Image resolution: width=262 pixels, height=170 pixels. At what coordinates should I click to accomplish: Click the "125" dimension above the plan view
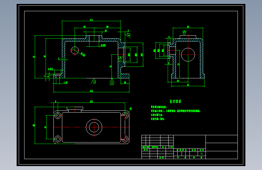tap(91, 102)
